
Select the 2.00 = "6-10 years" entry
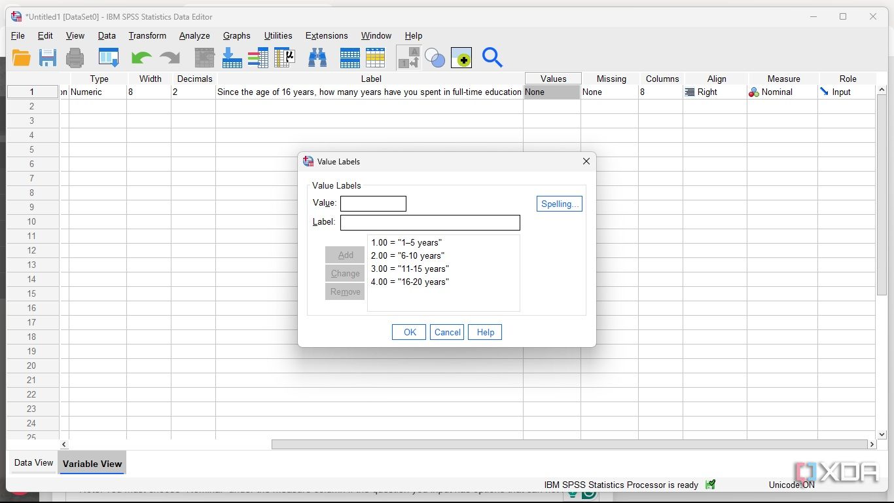[x=408, y=255]
